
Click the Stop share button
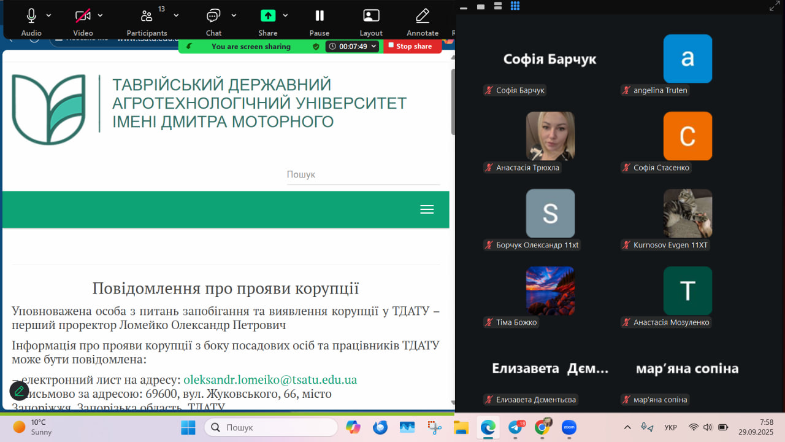(412, 47)
